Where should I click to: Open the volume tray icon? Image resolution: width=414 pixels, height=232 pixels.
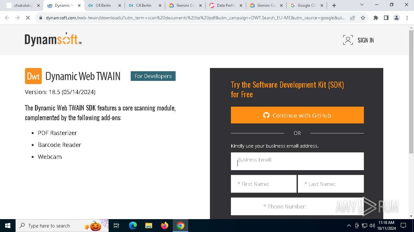(372, 226)
